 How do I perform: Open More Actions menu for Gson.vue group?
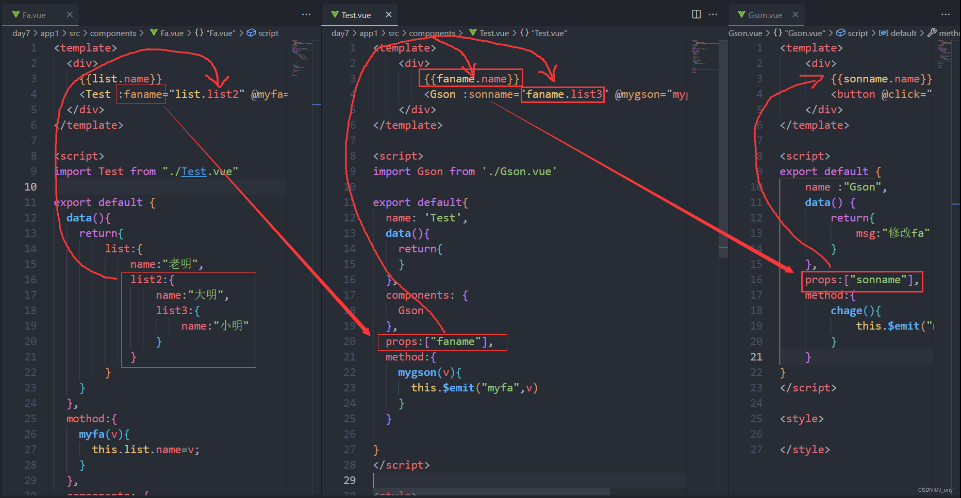(946, 14)
